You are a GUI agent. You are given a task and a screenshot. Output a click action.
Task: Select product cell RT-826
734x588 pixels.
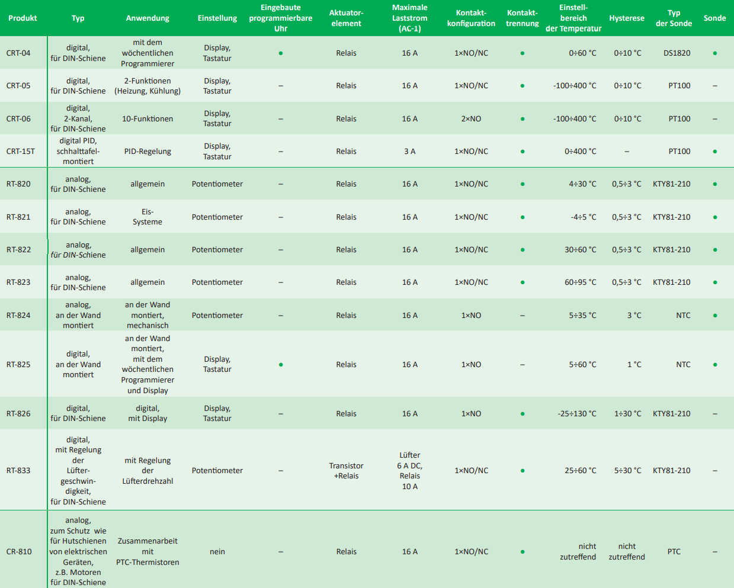18,414
